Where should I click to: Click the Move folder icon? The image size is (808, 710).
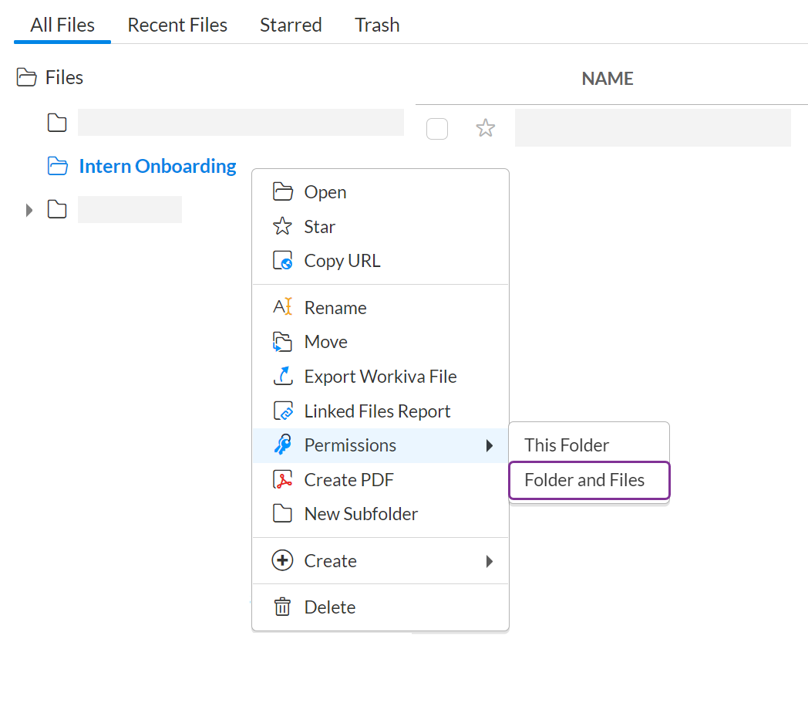click(x=283, y=342)
